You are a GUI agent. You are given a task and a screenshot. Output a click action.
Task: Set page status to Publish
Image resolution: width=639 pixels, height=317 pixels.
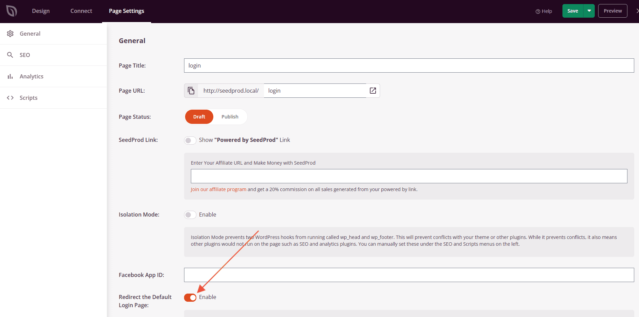230,117
